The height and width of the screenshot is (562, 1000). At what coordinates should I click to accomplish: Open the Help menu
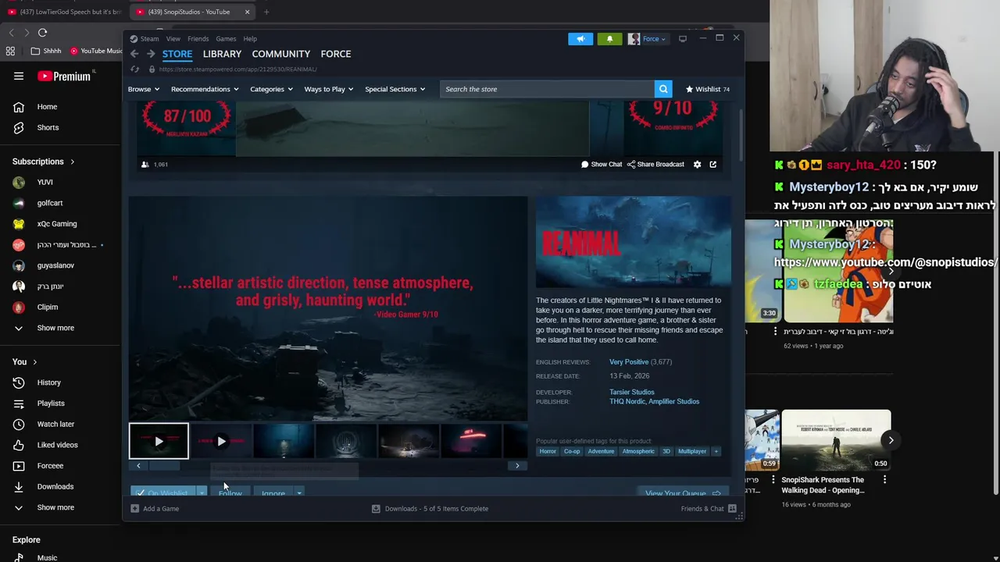(250, 39)
